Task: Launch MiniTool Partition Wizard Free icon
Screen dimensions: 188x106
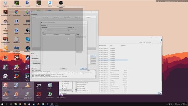Action: (x=16, y=68)
